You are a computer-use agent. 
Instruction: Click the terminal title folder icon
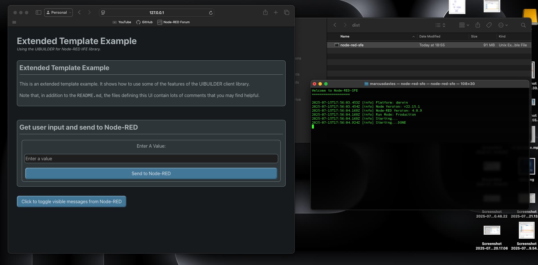[366, 84]
